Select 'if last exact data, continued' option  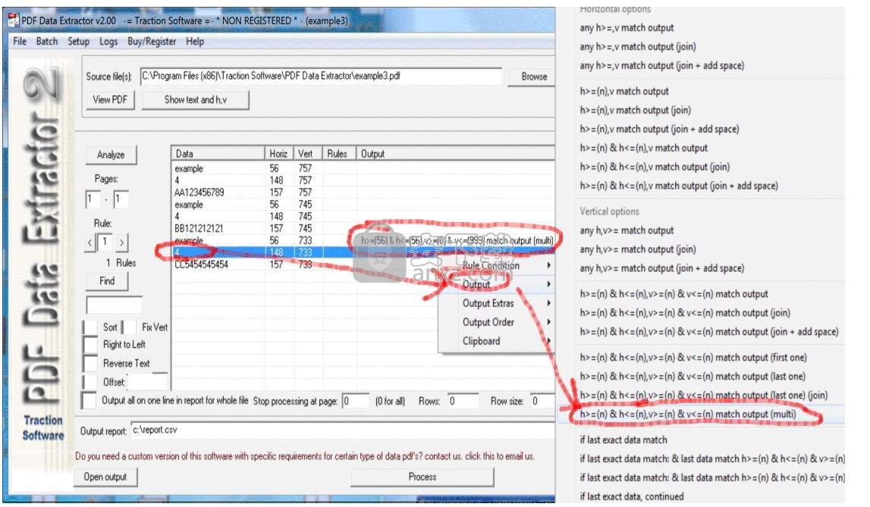[x=631, y=496]
